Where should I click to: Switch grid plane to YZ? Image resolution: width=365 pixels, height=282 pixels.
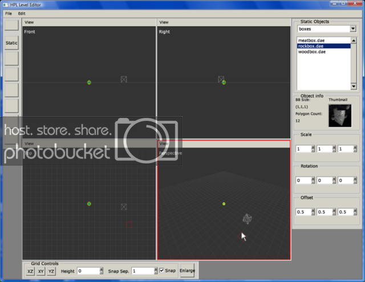[x=51, y=271]
